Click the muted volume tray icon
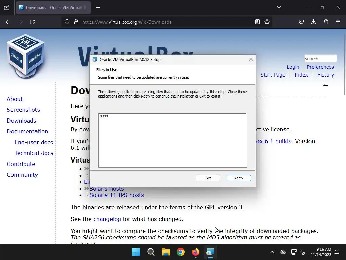 pyautogui.click(x=302, y=252)
